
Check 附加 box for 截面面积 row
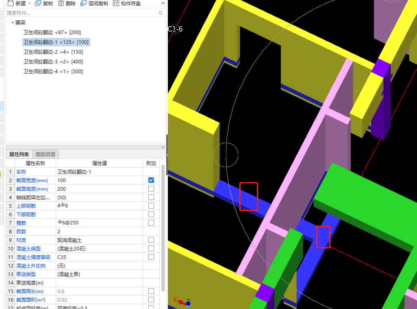151,300
